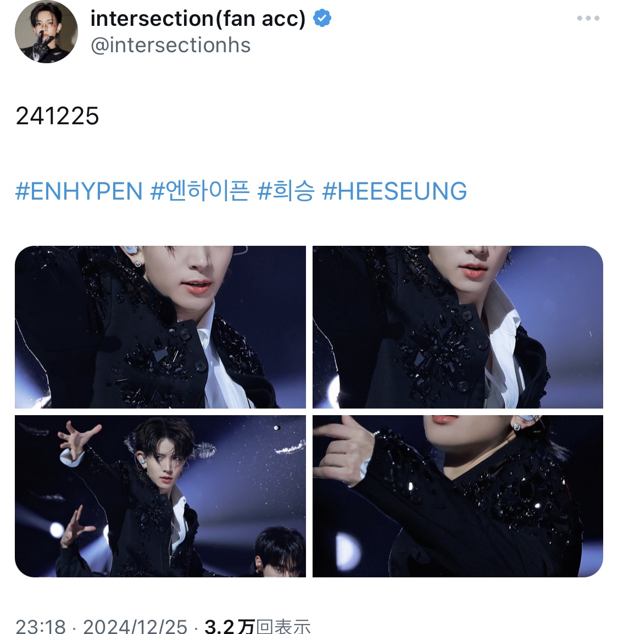
Task: Click the 回表示 views label
Action: pyautogui.click(x=283, y=626)
